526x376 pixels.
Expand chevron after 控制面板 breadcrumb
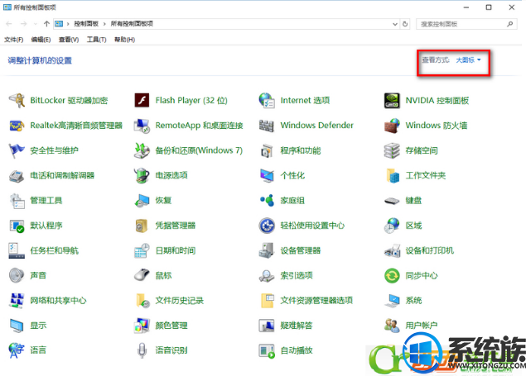point(104,24)
